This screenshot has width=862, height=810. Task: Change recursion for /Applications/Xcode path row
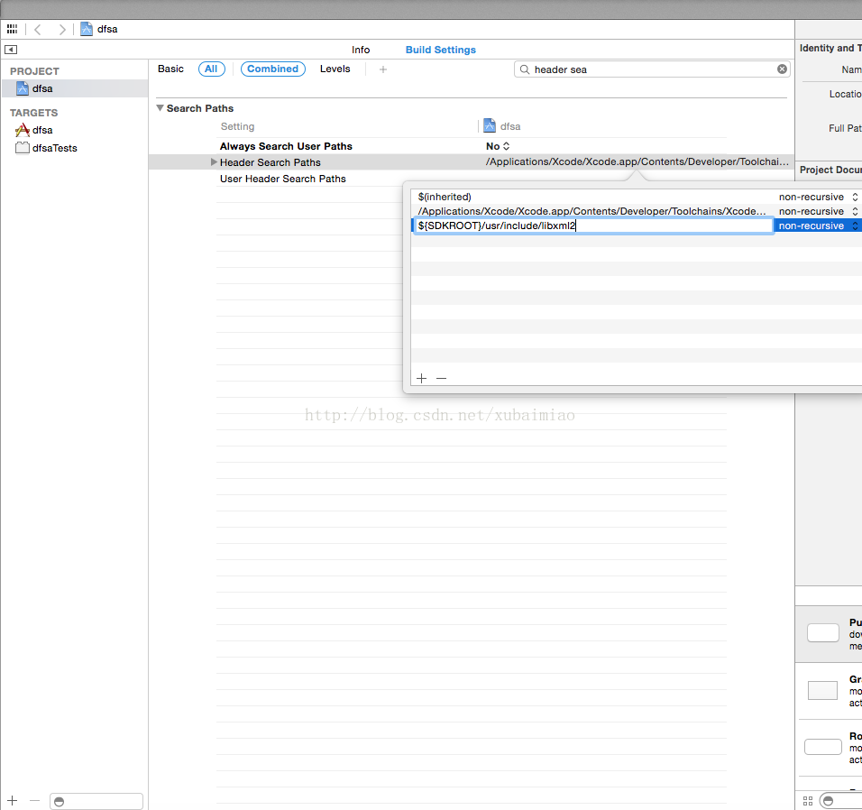point(818,211)
